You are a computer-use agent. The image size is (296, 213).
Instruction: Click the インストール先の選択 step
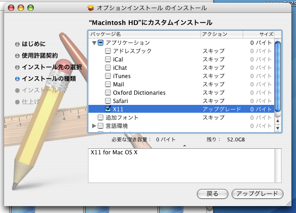[52, 67]
